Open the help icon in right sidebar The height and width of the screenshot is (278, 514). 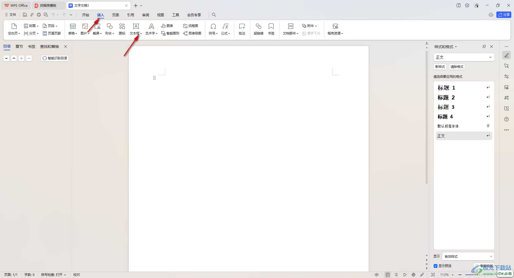[507, 119]
